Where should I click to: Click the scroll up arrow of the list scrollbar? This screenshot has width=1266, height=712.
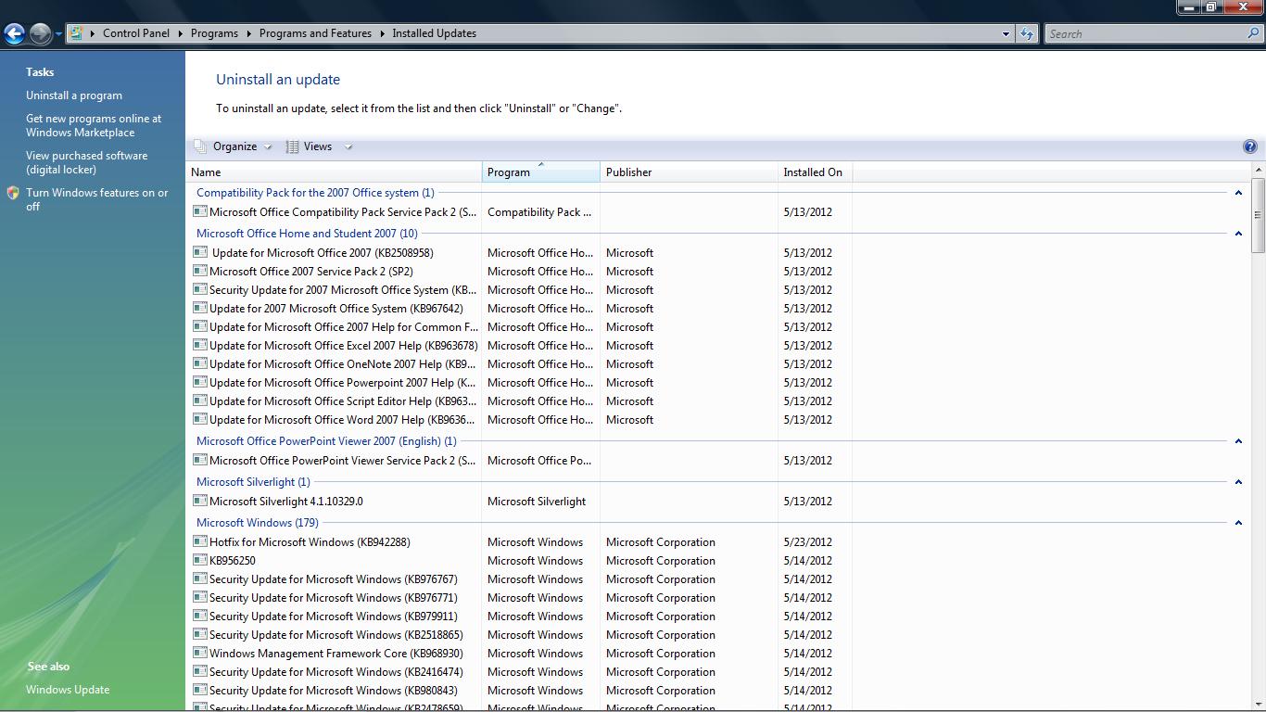pos(1258,171)
